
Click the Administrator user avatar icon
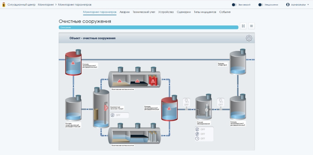point(288,5)
